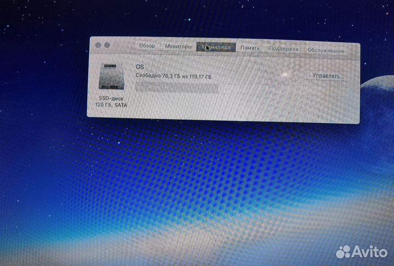The image size is (394, 266).
Task: Switch to the Поддержка tab
Action: click(283, 49)
